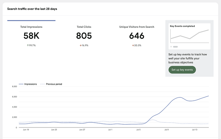Screen dimensions: 221x139
Task: Click the Jul 5 date on chart axis
Action: pyautogui.click(x=138, y=130)
